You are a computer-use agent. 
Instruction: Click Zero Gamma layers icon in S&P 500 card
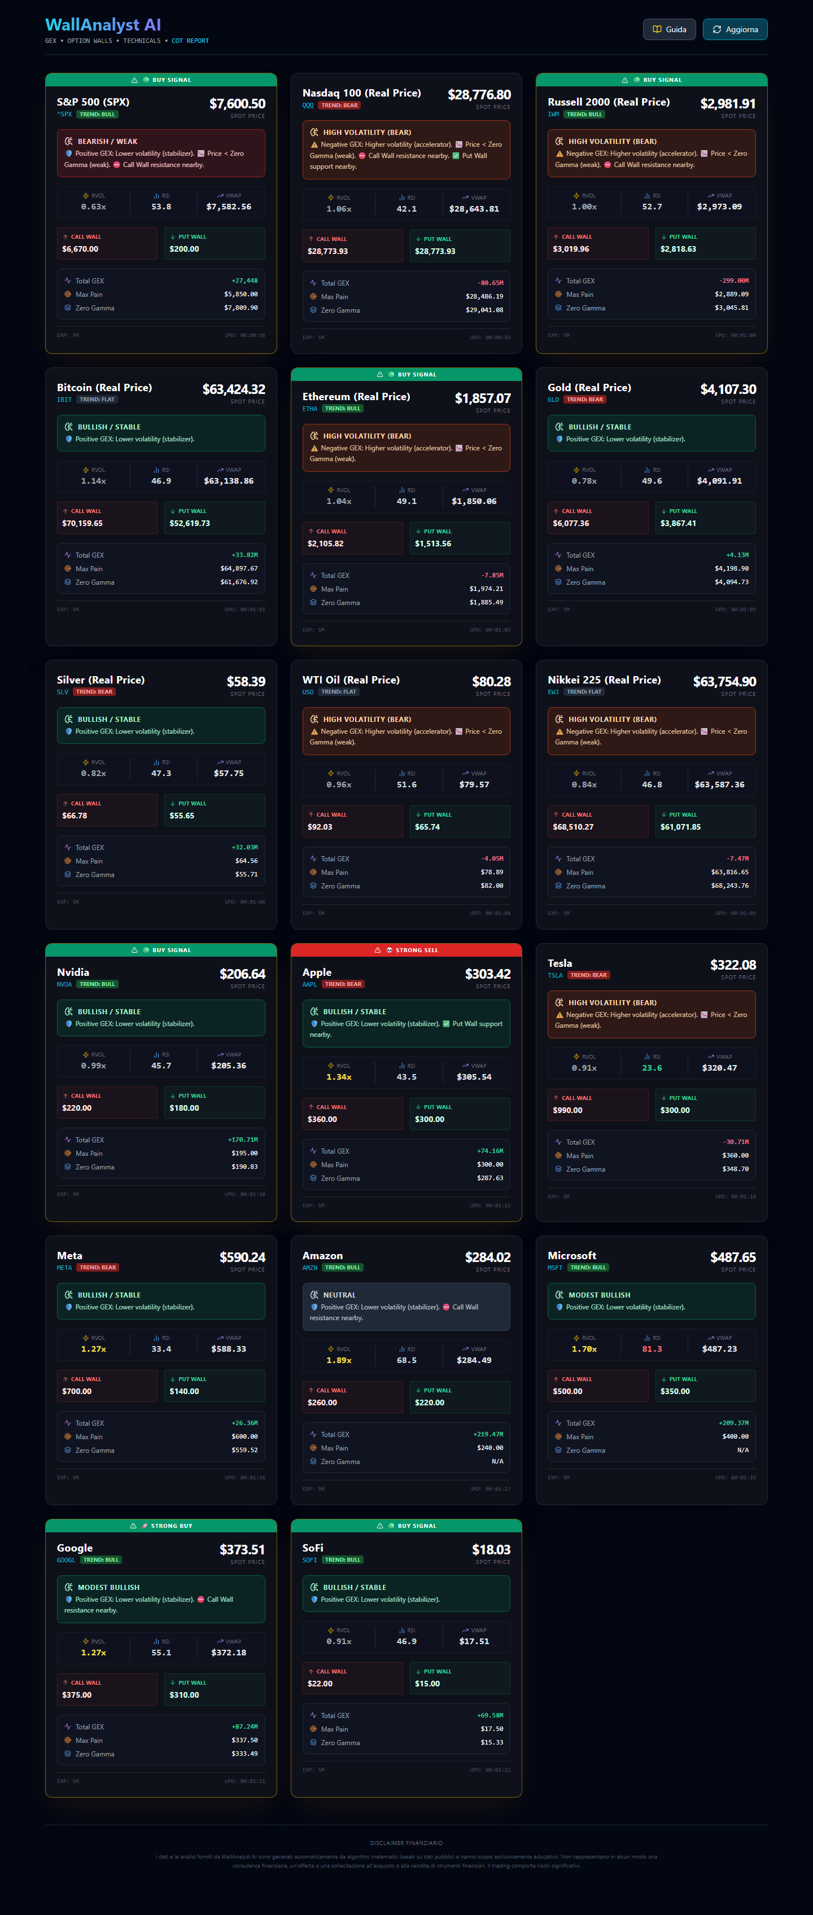pos(68,308)
